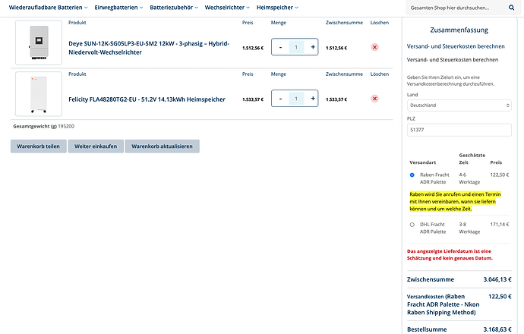Remove the Deye inverter from cart
Image resolution: width=524 pixels, height=334 pixels.
pos(374,47)
